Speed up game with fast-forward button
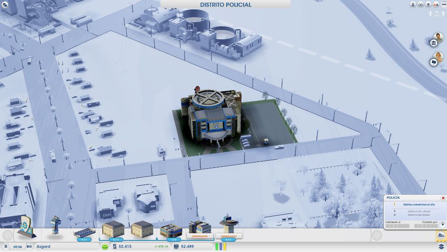Image resolution: width=447 pixels, height=252 pixels. (30, 246)
